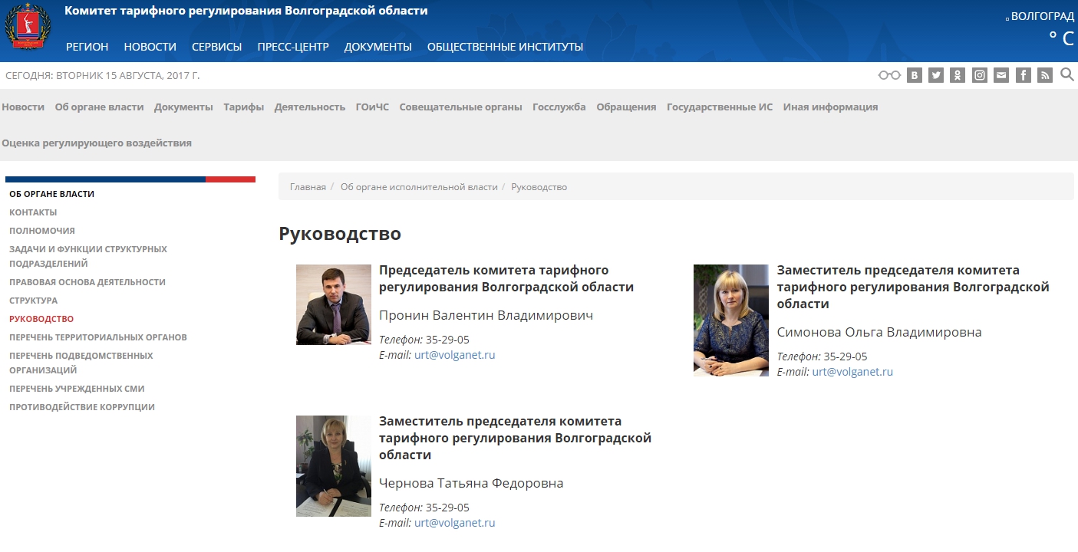Click the photo of Чернова Татьяна Федоровна
The image size is (1078, 552).
[333, 466]
